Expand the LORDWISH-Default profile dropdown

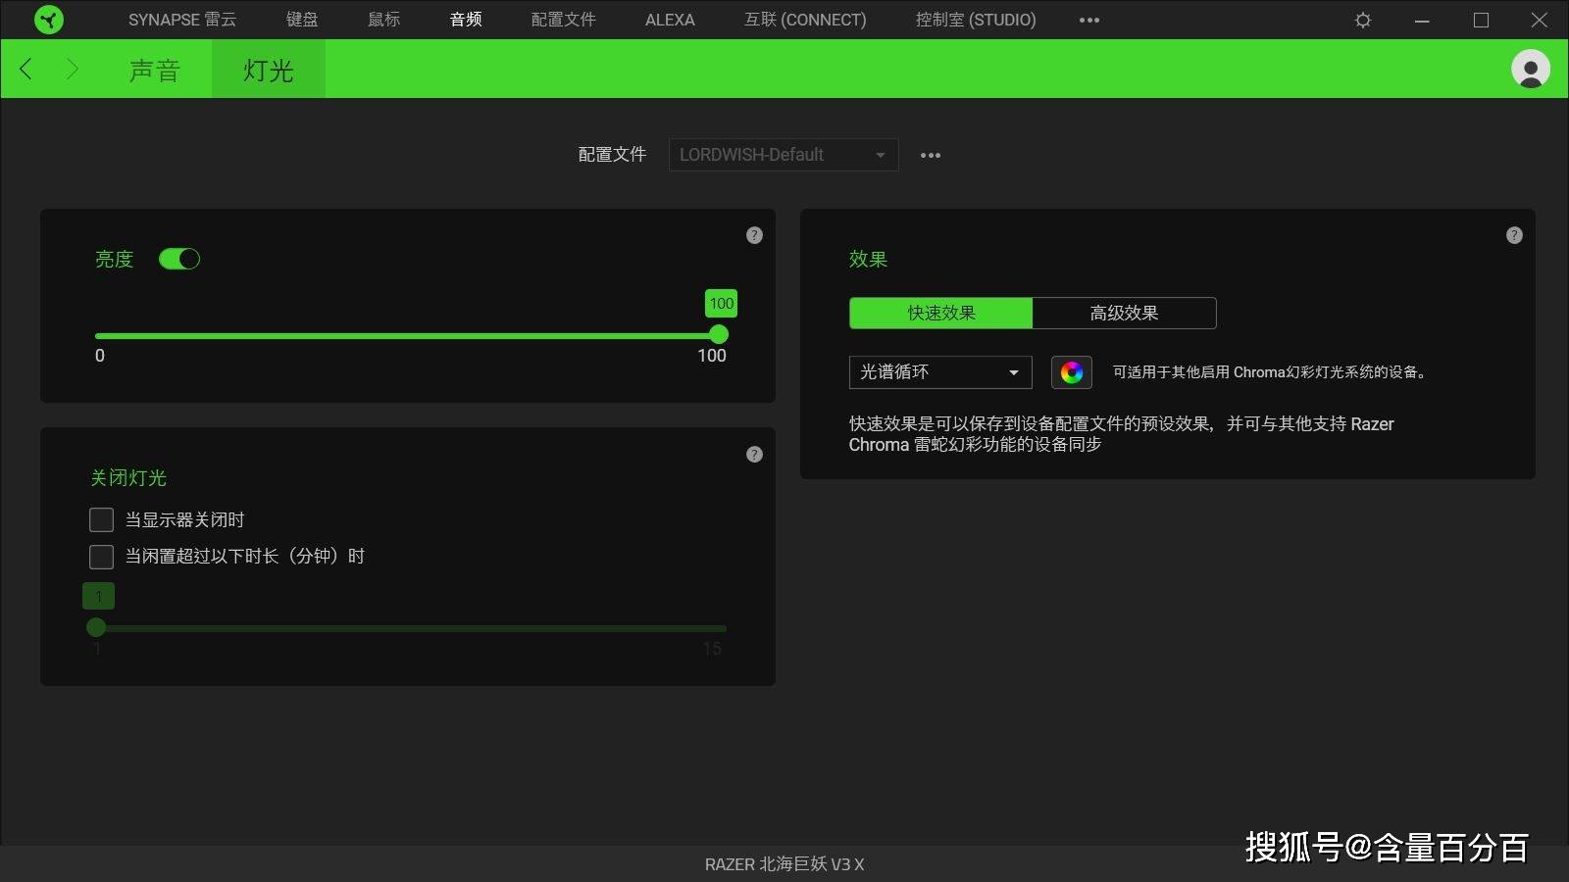coord(784,155)
